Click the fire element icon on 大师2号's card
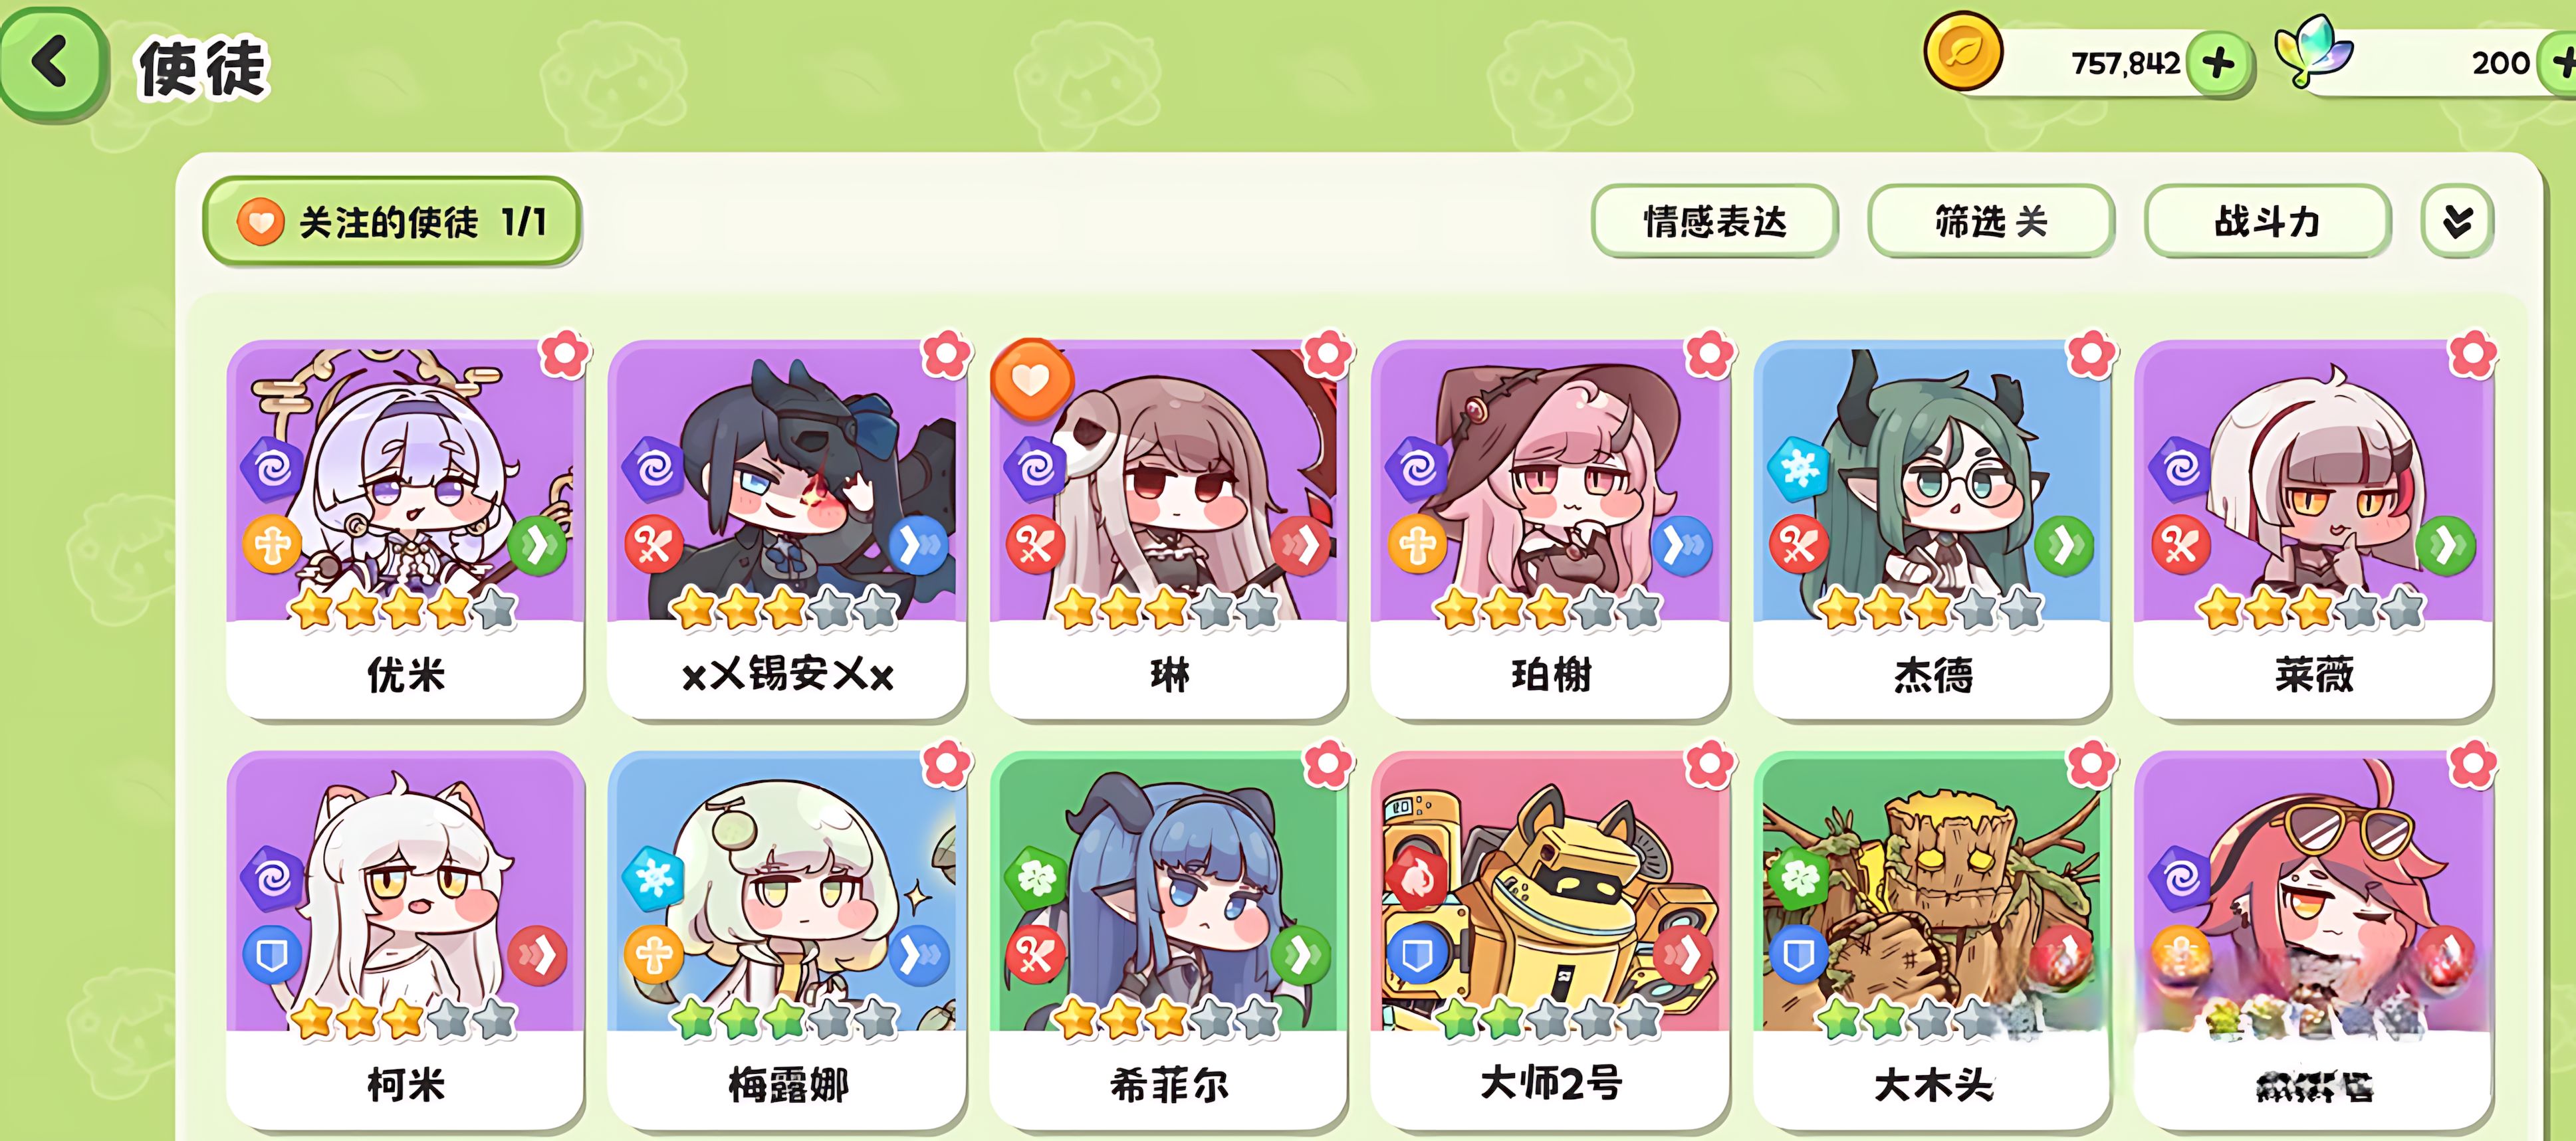 tap(1416, 878)
